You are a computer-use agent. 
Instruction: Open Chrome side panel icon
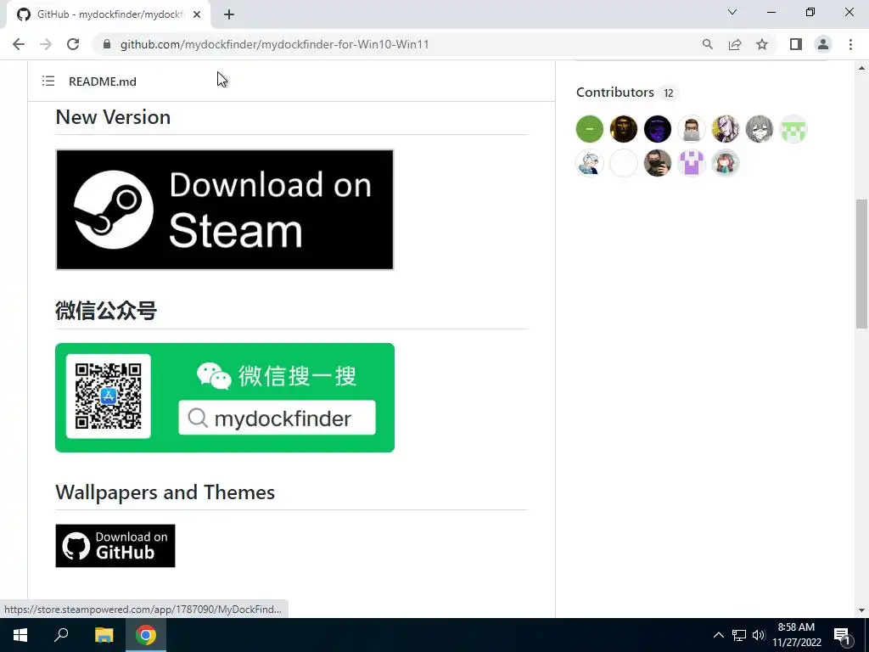796,44
